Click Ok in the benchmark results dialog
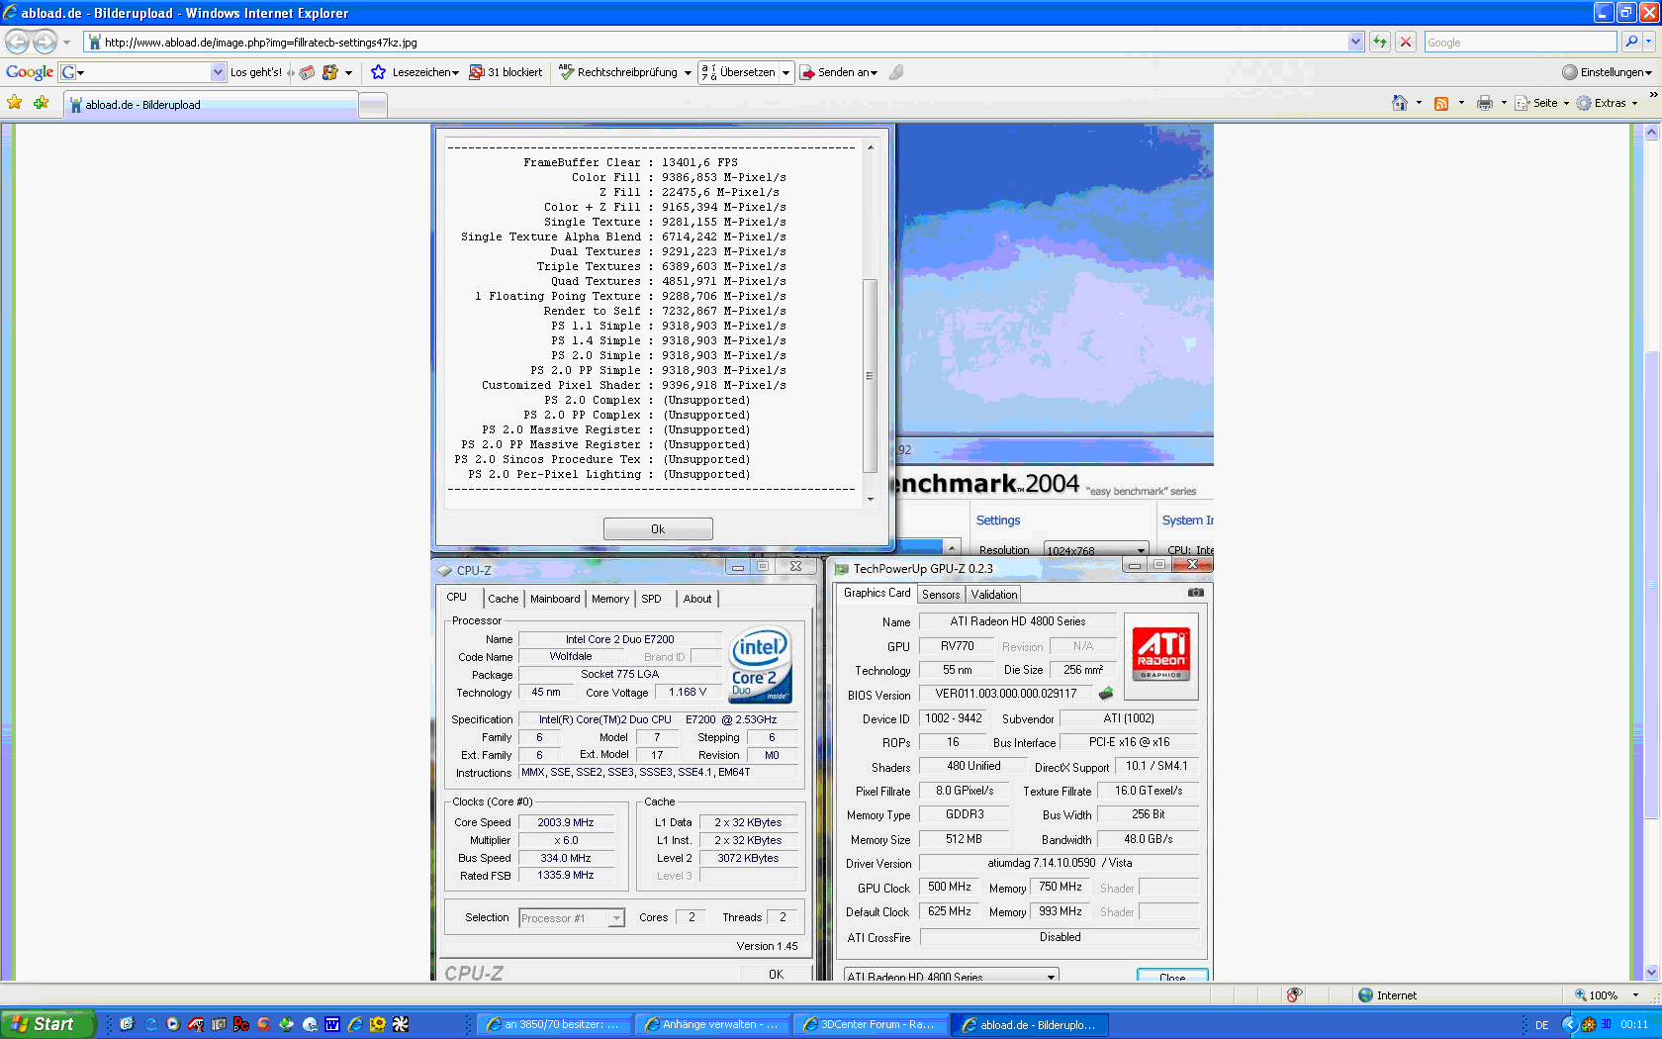The height and width of the screenshot is (1039, 1662). pos(658,529)
